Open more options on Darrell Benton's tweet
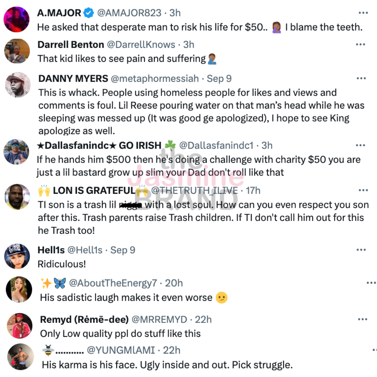The width and height of the screenshot is (377, 377). 360,45
